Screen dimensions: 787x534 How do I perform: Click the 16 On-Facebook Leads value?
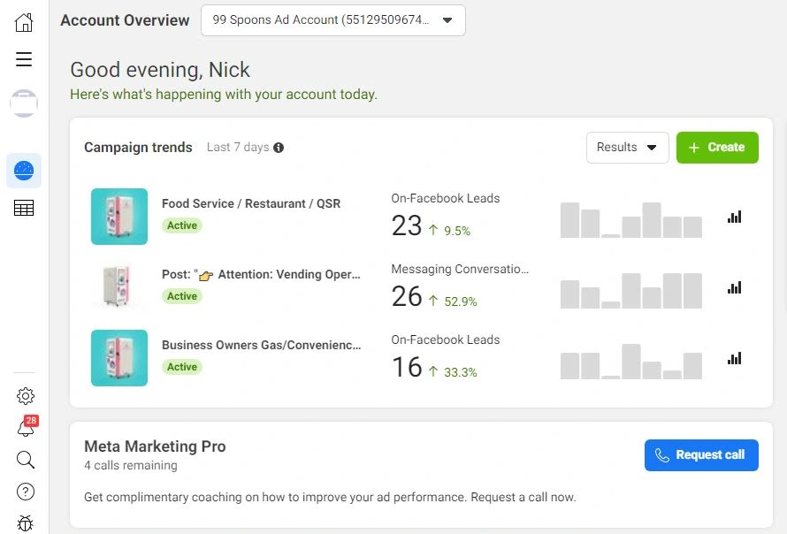click(x=407, y=367)
